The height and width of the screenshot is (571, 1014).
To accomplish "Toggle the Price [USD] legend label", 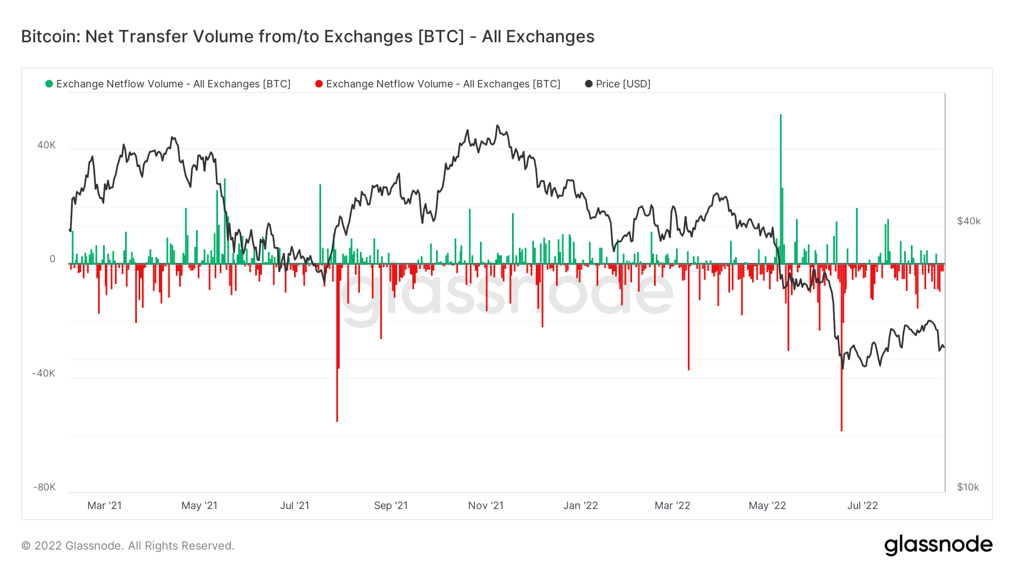I will pos(623,84).
